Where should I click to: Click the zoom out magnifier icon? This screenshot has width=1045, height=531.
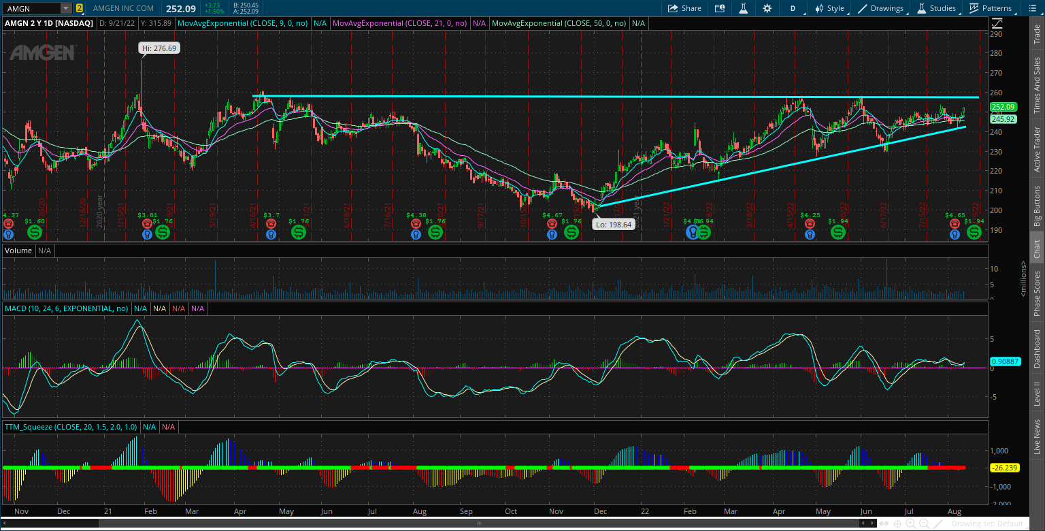coord(925,524)
